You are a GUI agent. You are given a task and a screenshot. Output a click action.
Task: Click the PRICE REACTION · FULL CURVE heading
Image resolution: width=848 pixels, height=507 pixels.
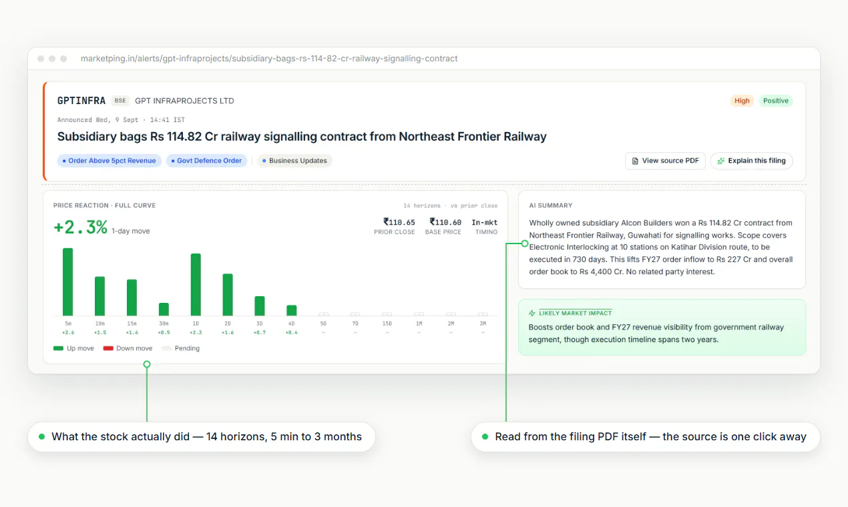click(104, 205)
